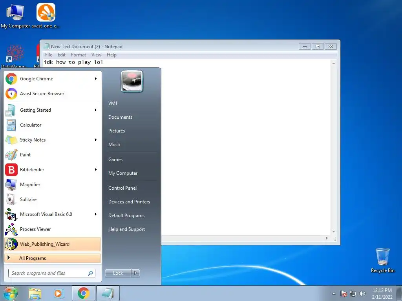402x301 pixels.
Task: Expand Google Chrome jump list arrow
Action: (96, 78)
